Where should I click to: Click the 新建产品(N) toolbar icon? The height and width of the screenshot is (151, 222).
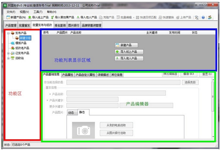(x=8, y=18)
